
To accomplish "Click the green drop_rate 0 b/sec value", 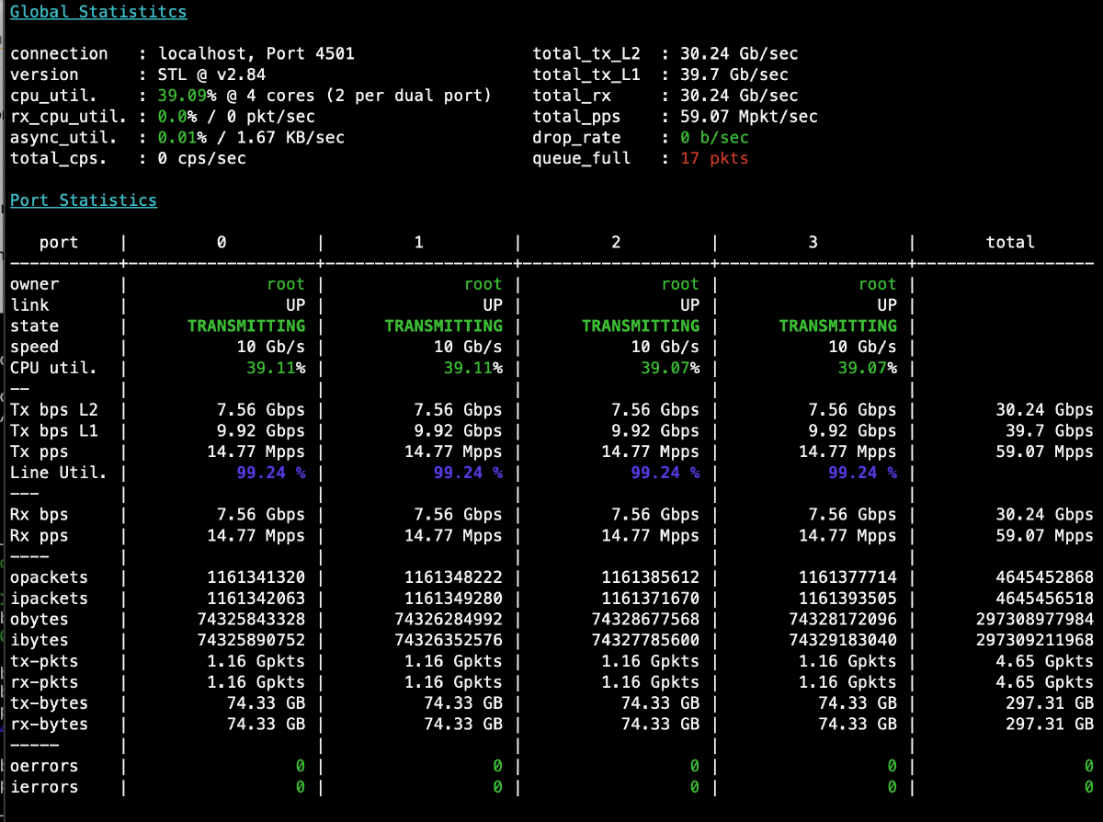I will (714, 138).
